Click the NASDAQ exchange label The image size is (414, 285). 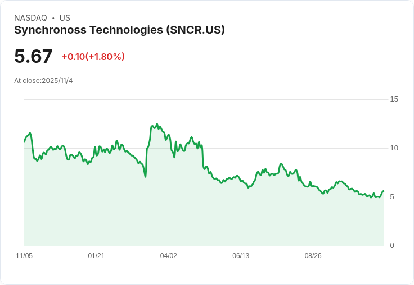click(30, 18)
